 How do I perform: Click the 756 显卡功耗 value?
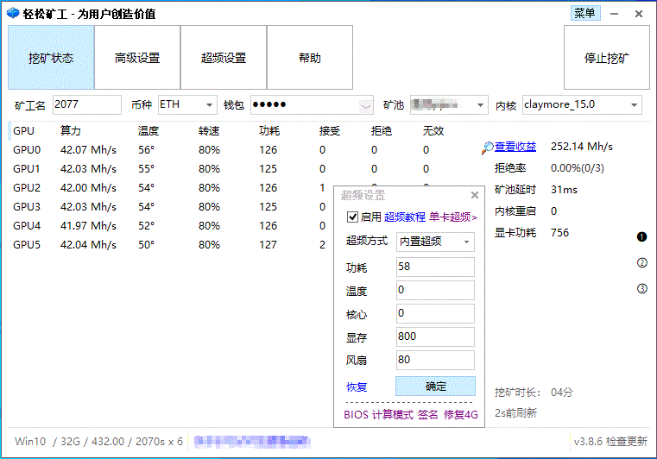tap(559, 233)
